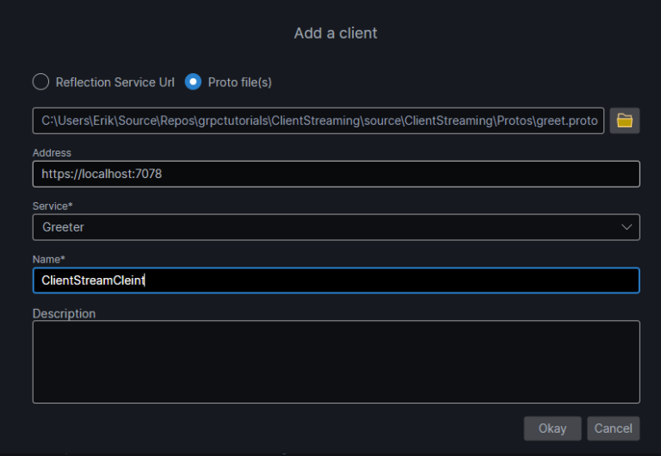661x456 pixels.
Task: Click into the Address input field
Action: (x=337, y=174)
